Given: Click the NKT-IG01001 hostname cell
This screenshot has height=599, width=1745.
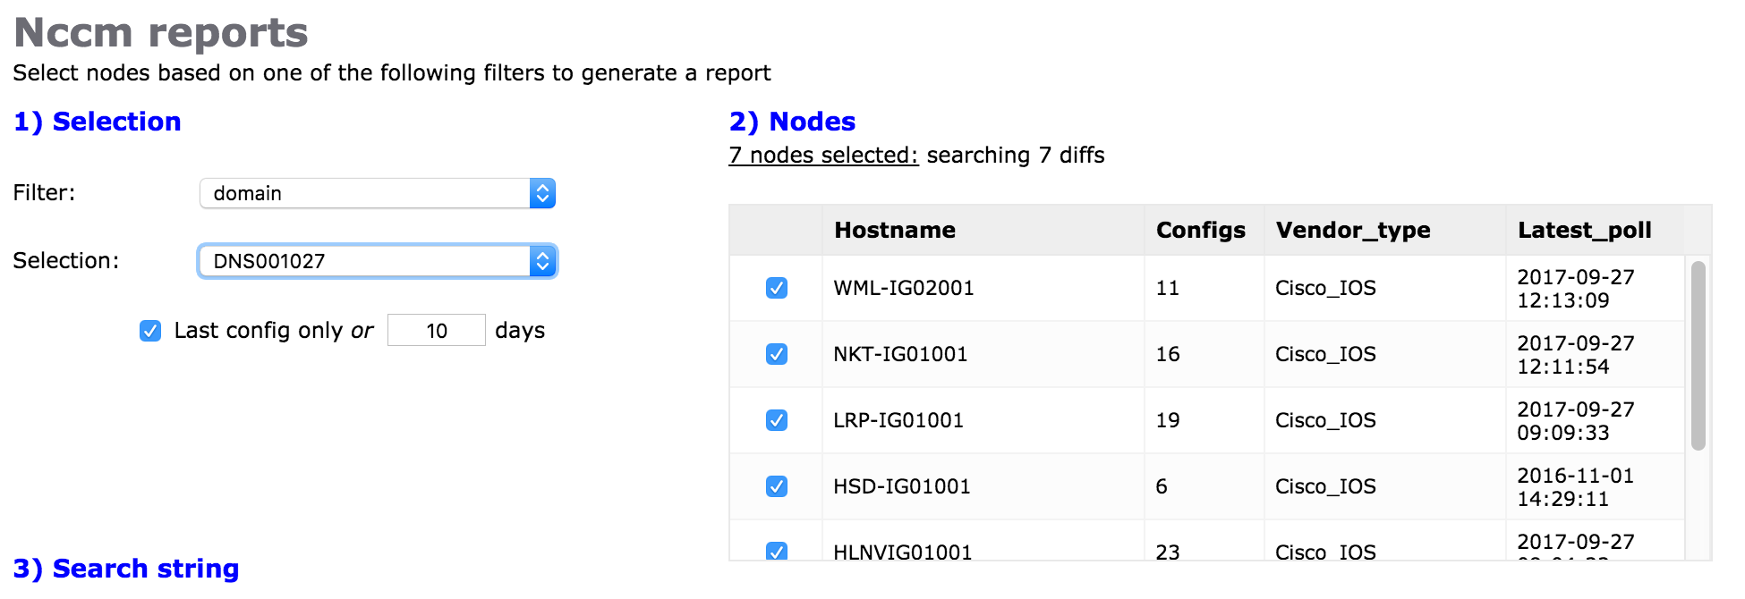Looking at the screenshot, I should [900, 354].
